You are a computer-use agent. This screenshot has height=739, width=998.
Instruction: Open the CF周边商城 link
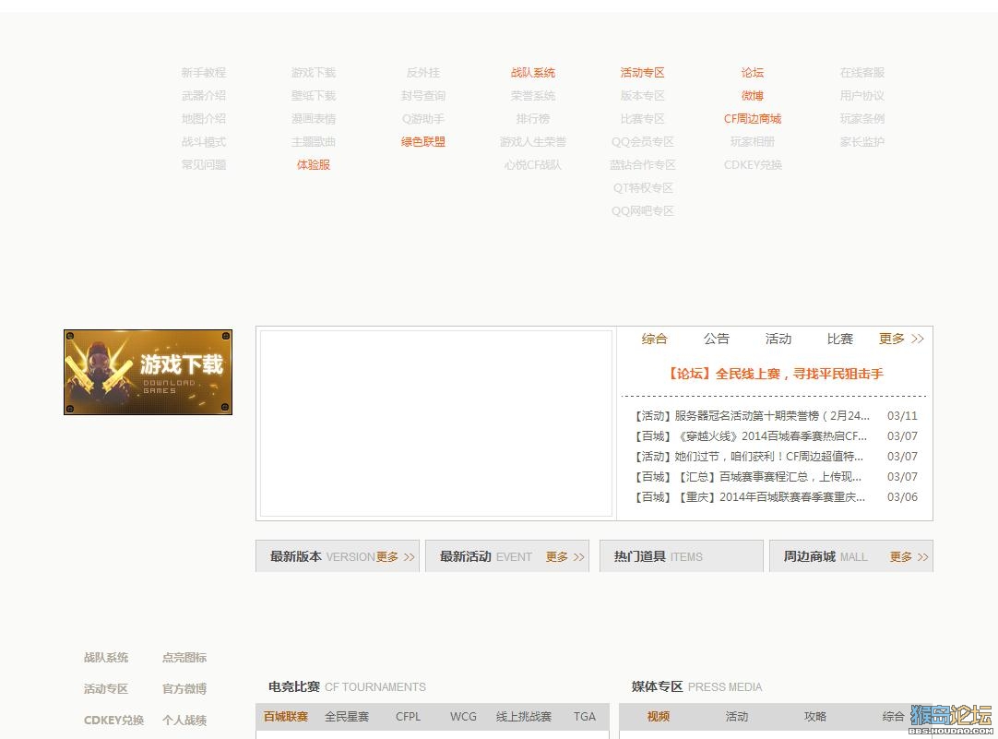(753, 118)
